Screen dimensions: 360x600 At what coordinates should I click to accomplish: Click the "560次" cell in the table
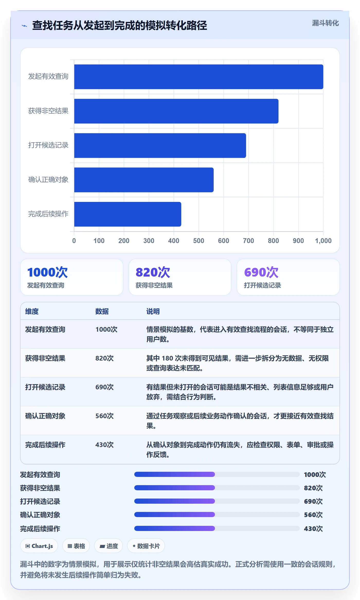(105, 416)
